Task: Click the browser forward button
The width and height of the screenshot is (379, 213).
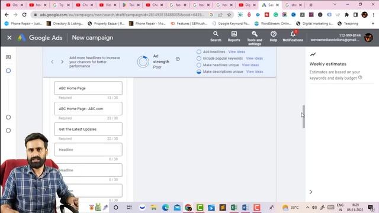Action: tap(15, 15)
